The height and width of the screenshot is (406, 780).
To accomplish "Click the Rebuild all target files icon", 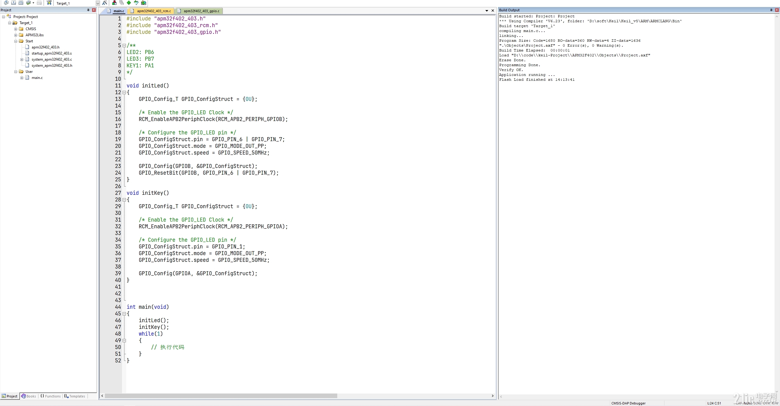I will (21, 3).
